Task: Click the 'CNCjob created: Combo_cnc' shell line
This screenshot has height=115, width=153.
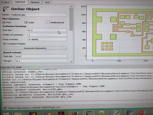Action: (22, 72)
